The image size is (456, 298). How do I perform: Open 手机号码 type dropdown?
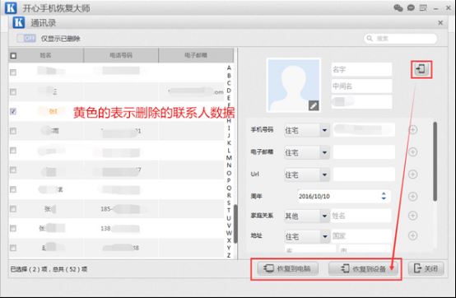coord(307,130)
